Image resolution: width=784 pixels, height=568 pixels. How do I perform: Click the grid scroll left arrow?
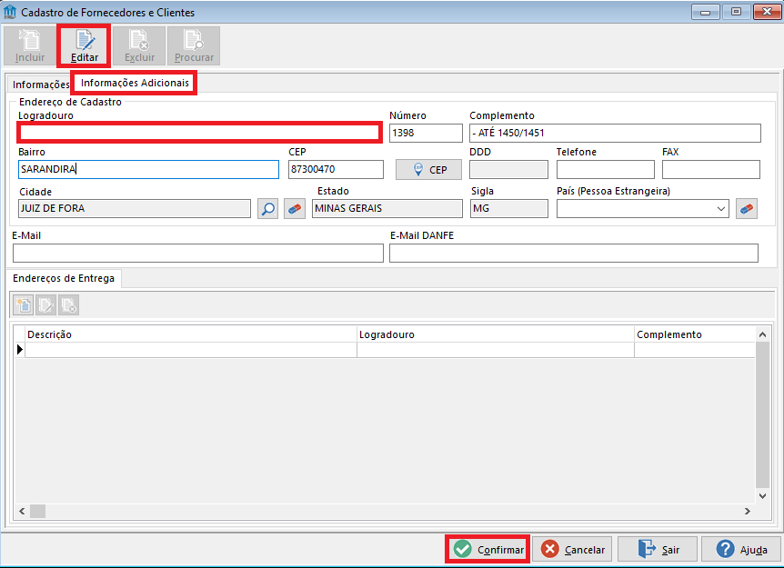22,511
